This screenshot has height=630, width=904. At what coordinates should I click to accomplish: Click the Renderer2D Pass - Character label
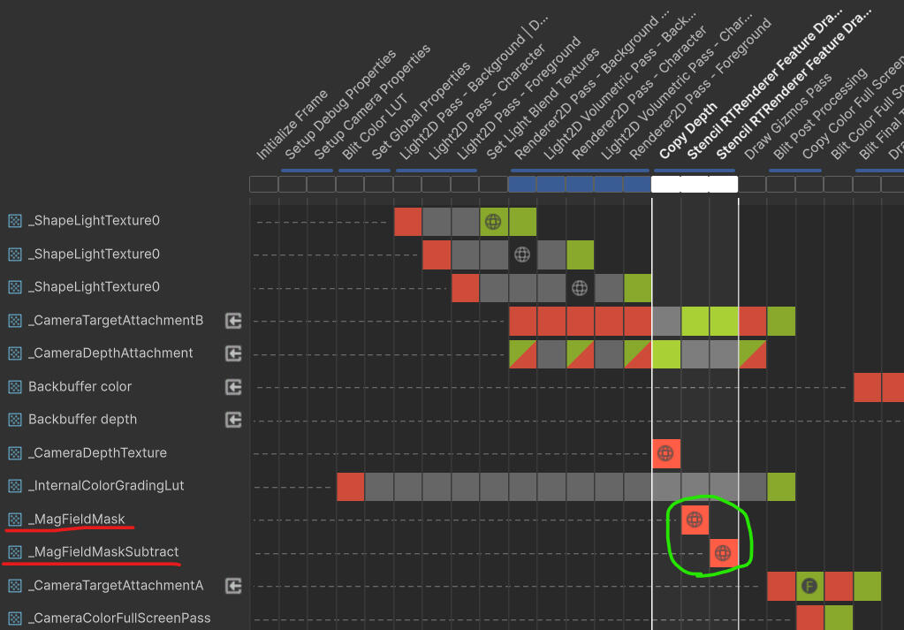click(640, 93)
